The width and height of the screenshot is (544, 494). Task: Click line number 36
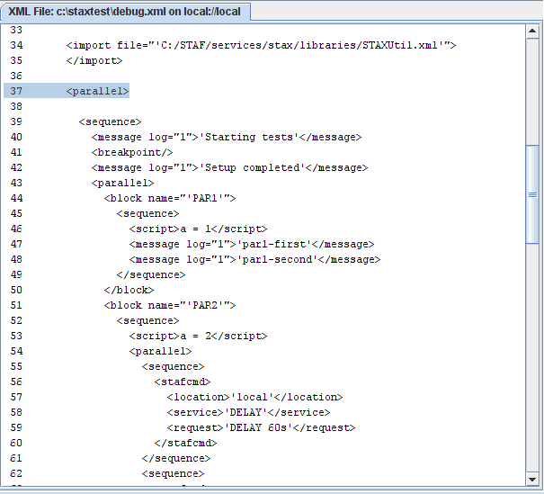pyautogui.click(x=16, y=76)
